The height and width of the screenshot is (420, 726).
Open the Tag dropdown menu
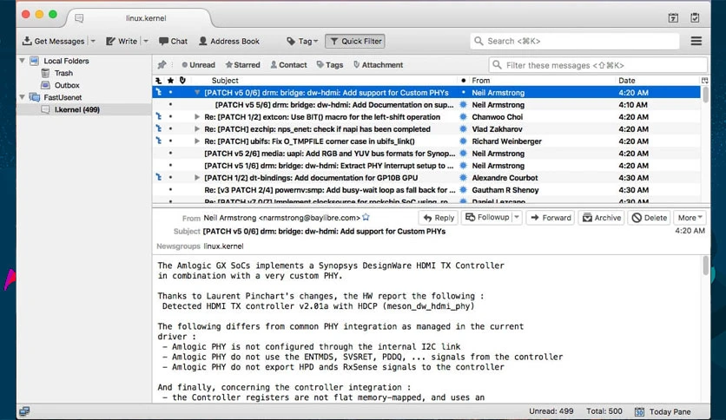click(x=302, y=41)
